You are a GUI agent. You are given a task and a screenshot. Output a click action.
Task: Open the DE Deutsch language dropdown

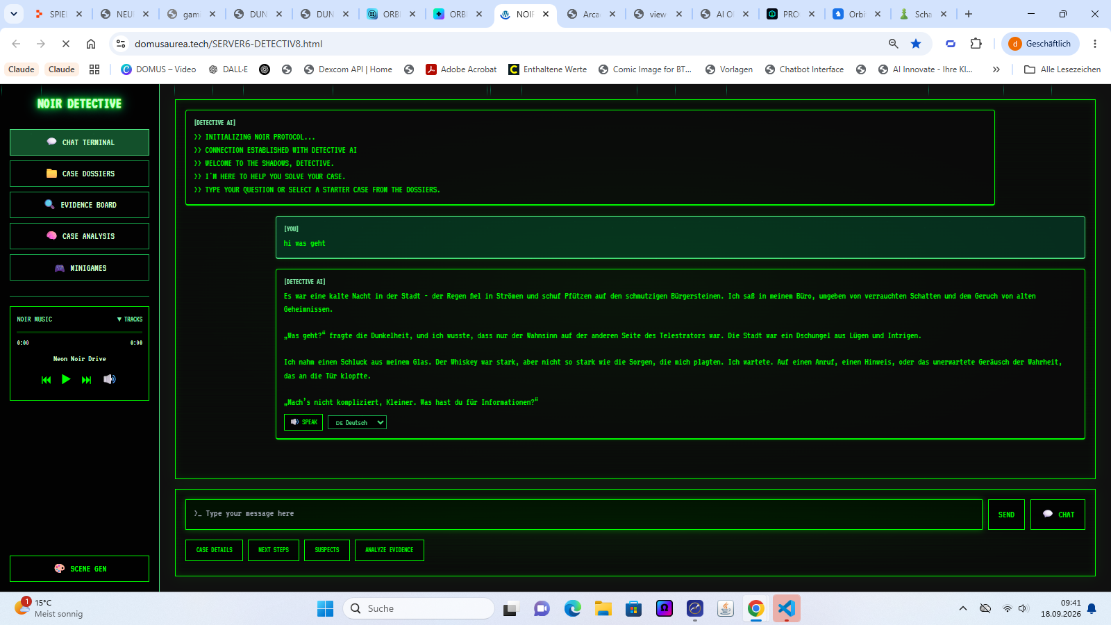pyautogui.click(x=357, y=422)
